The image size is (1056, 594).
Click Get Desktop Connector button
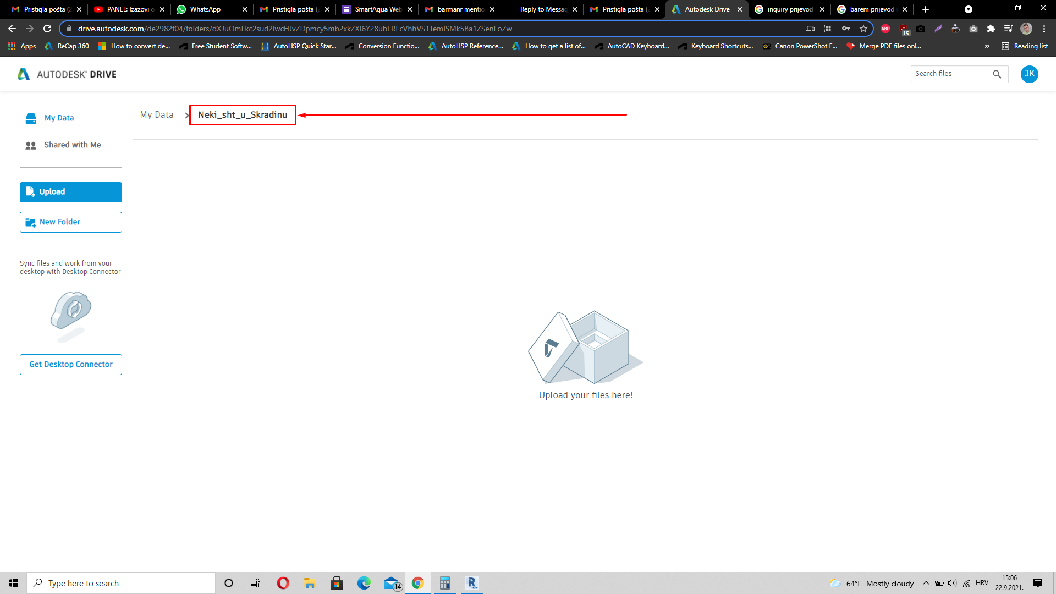pos(71,365)
